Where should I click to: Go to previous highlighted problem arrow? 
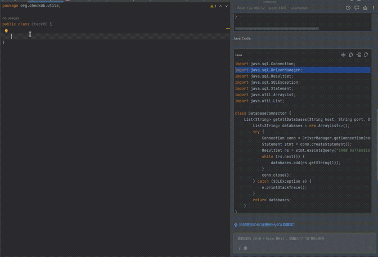point(220,6)
